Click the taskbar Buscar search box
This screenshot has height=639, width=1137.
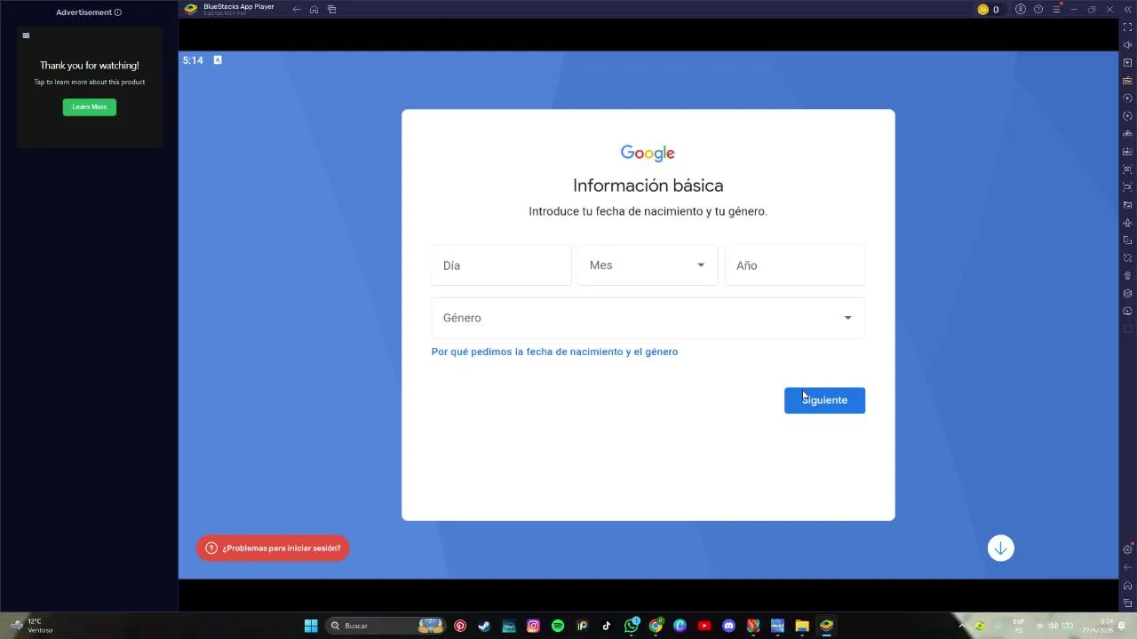click(386, 626)
